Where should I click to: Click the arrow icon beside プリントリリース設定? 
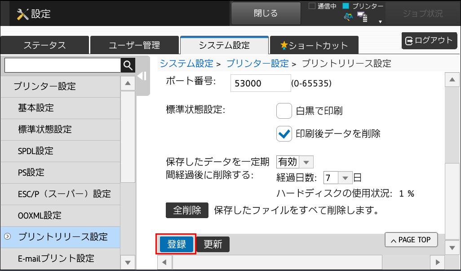(8, 237)
